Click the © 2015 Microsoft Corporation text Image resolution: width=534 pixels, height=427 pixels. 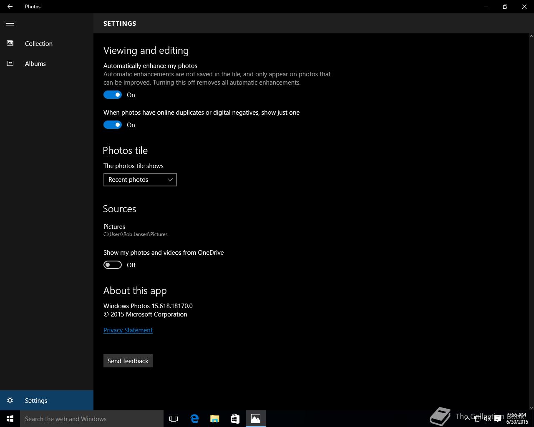tap(145, 314)
